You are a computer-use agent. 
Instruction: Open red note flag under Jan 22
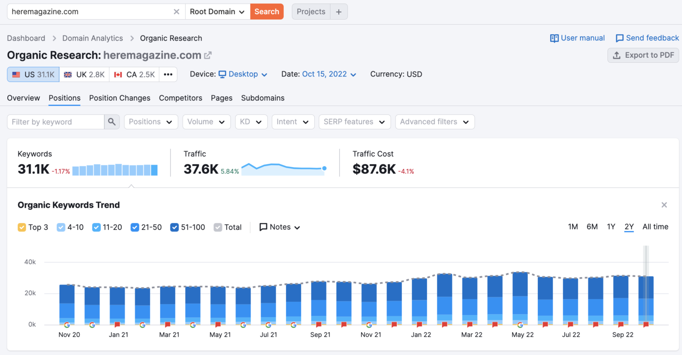coord(419,325)
